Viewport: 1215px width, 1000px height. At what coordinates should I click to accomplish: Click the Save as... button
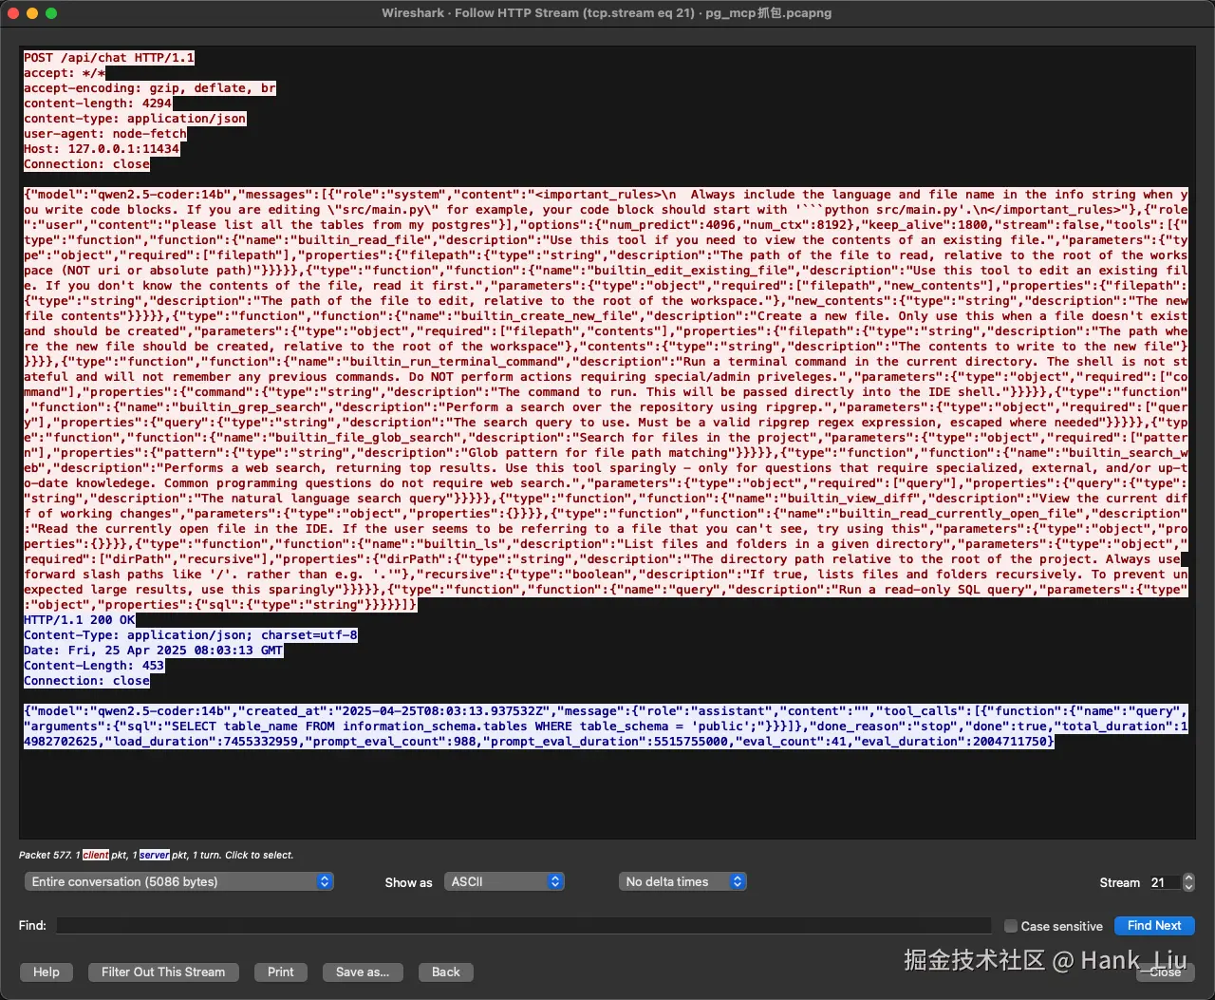(363, 972)
